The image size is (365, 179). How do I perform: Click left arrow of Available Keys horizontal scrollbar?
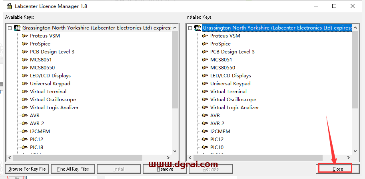(10, 157)
